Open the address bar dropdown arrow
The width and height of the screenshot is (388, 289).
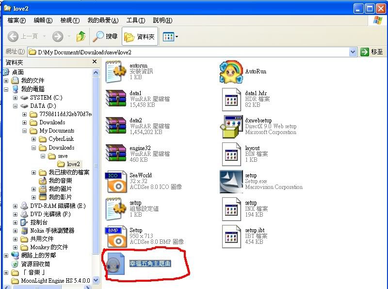pos(353,52)
